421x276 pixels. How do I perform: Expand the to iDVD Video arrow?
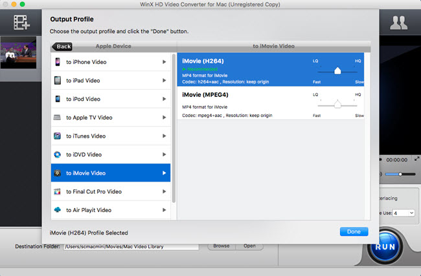[164, 154]
